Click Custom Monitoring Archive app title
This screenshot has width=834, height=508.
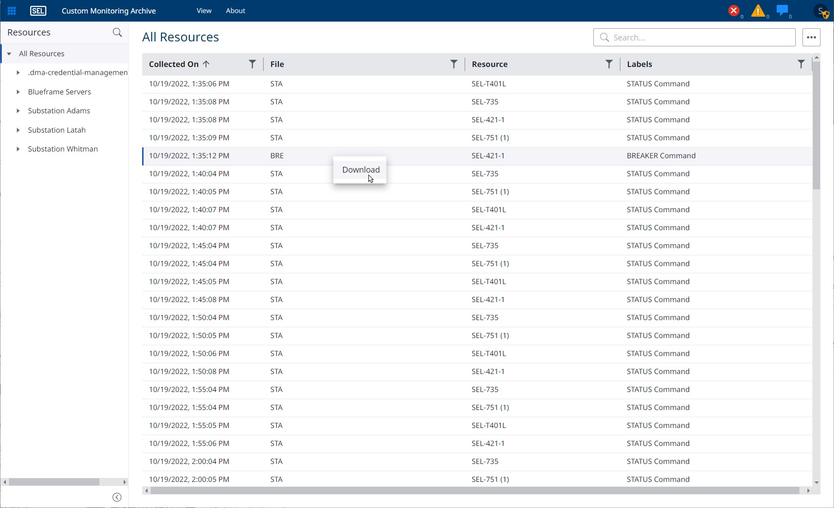click(108, 11)
